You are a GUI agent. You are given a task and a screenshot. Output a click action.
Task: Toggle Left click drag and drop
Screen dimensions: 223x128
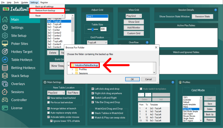coord(93,89)
